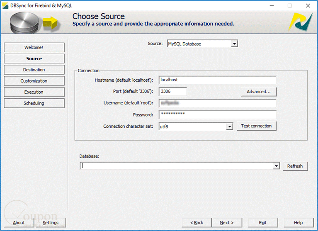Click the Port input field
Screen dimensions: 318x231
[x=172, y=92]
